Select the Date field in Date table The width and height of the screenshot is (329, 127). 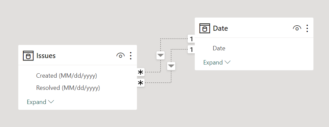pyautogui.click(x=219, y=48)
